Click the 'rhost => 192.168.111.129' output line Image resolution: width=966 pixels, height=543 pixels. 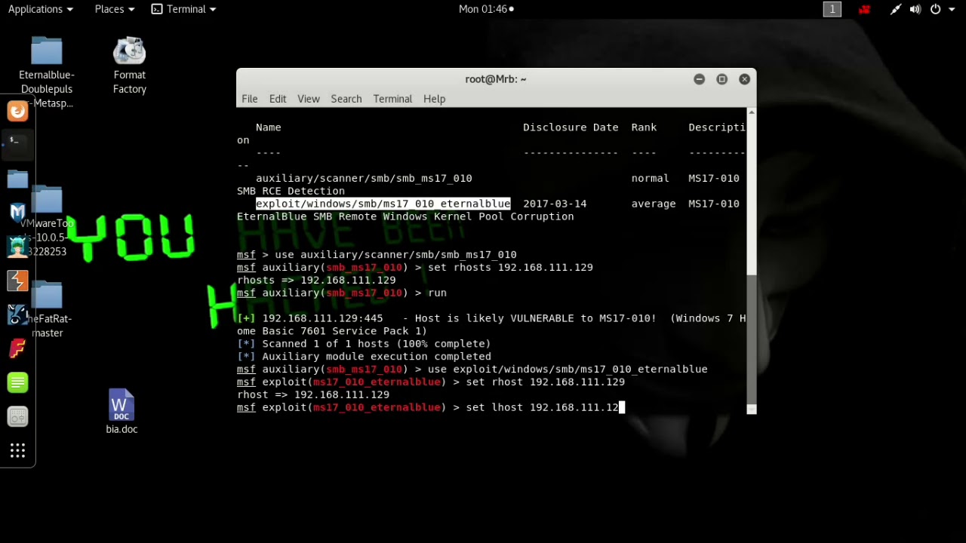(313, 394)
